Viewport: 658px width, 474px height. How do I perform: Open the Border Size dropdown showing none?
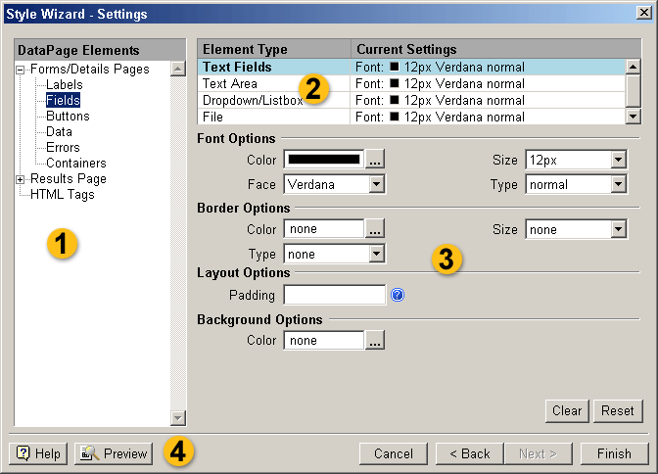click(576, 229)
